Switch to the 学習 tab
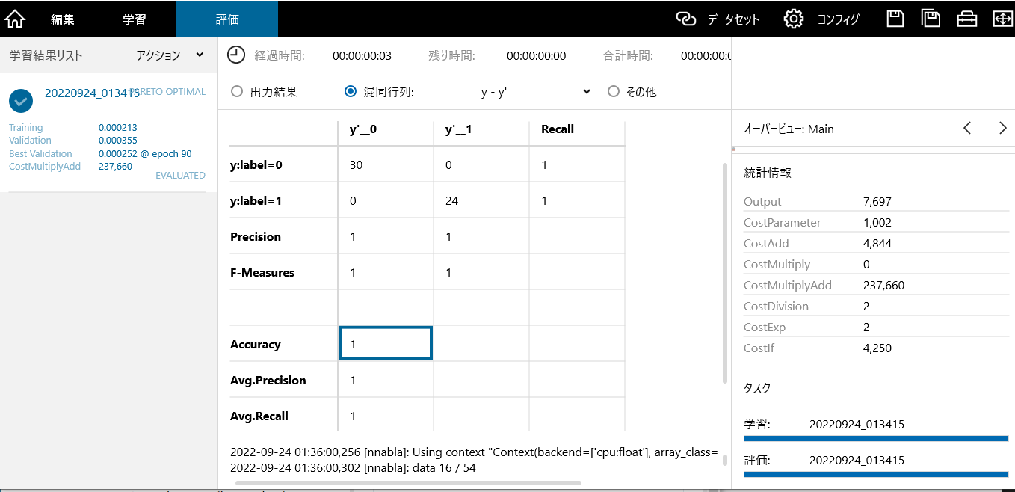This screenshot has height=492, width=1015. click(135, 19)
